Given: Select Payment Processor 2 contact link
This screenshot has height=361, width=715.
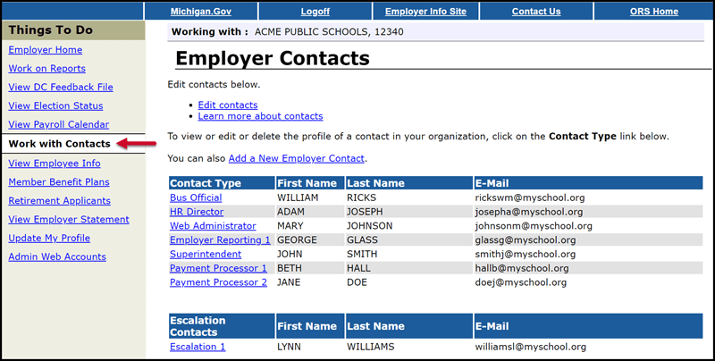Looking at the screenshot, I should [218, 282].
